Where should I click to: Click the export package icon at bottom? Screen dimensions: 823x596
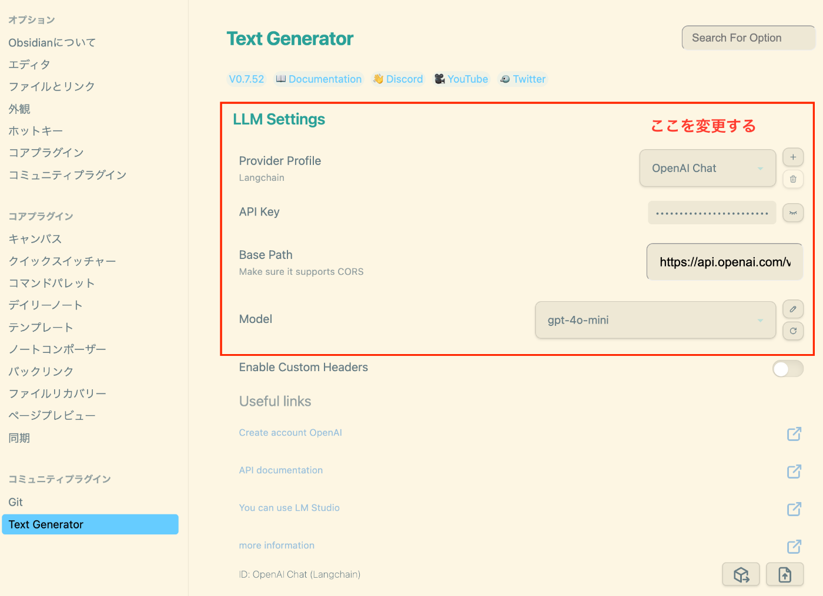tap(741, 574)
